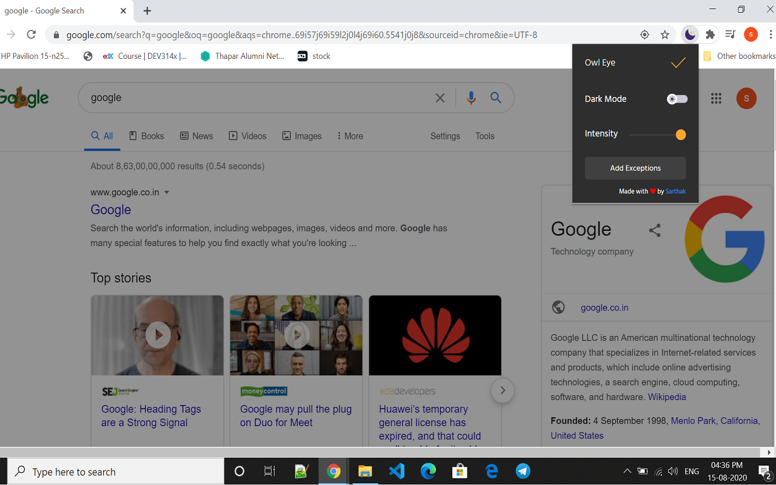Launch Visual Studio Code from the taskbar
The width and height of the screenshot is (776, 485).
(x=396, y=471)
